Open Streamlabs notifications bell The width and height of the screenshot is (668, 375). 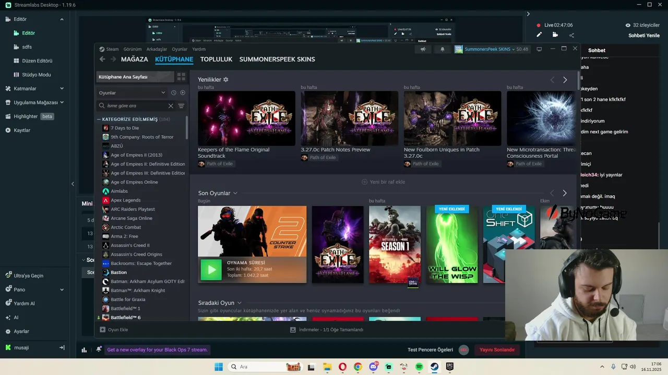[x=99, y=349]
